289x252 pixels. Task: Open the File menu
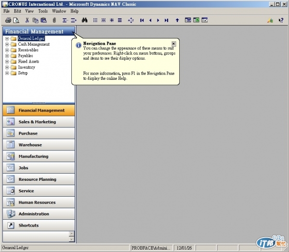[6, 11]
